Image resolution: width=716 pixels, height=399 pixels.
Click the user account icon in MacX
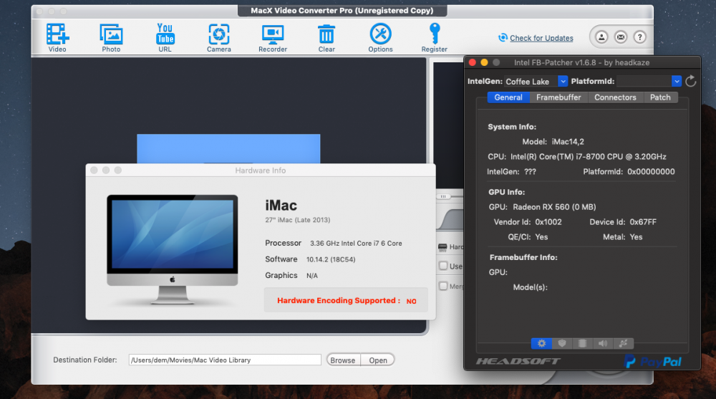pyautogui.click(x=601, y=37)
